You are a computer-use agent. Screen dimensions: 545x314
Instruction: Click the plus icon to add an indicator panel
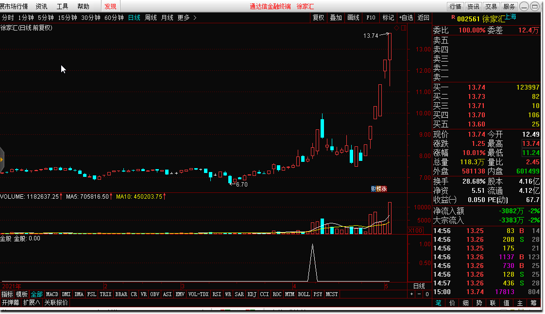(x=411, y=294)
